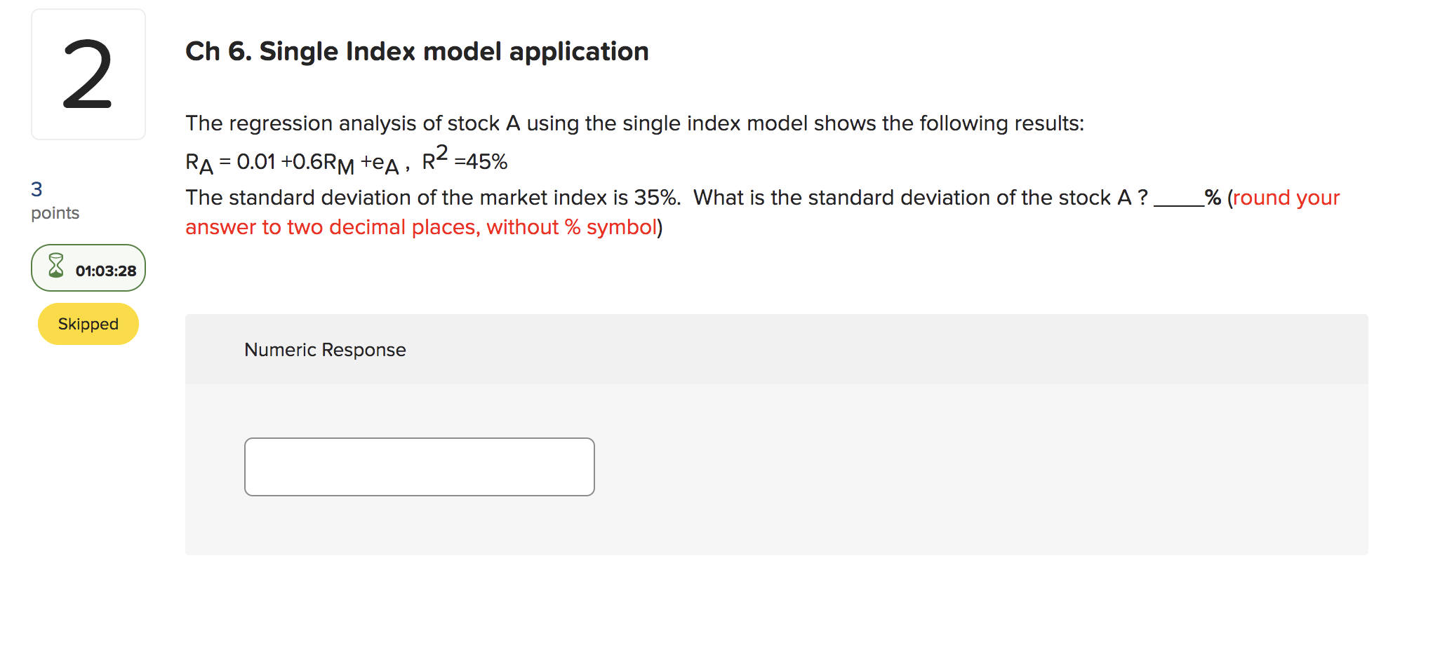Toggle the Skipped status badge

[88, 324]
